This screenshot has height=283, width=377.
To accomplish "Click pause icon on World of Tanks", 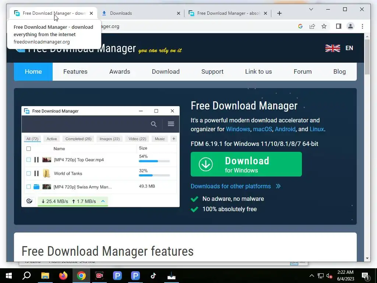I will pyautogui.click(x=36, y=174).
